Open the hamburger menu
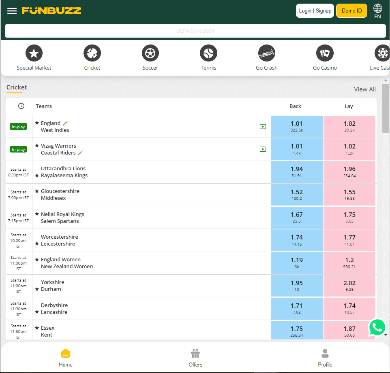The image size is (390, 373). 12,11
